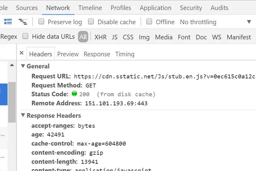Click the scrollbar up arrow
This screenshot has height=171, width=256.
pyautogui.click(x=12, y=65)
